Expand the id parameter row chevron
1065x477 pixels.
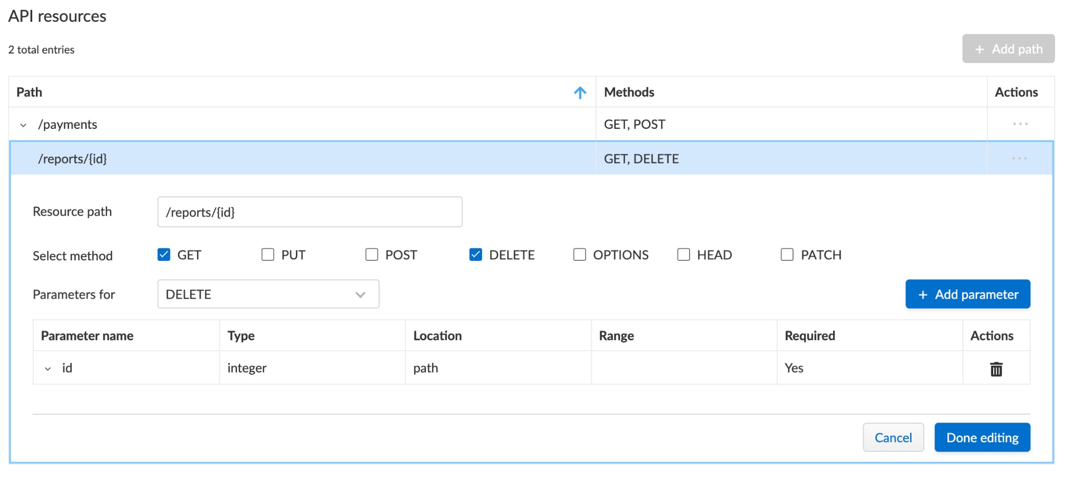pos(48,368)
